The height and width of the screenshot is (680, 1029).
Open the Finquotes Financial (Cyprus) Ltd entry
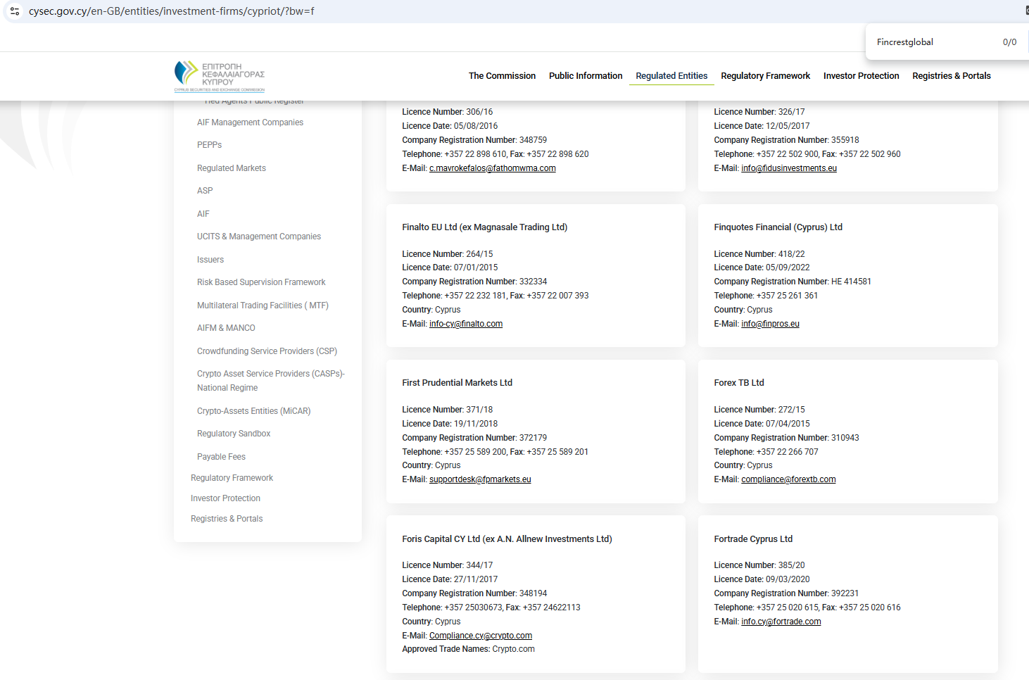(778, 227)
